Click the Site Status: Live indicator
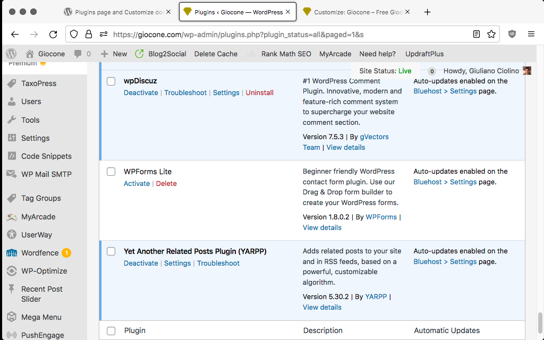This screenshot has height=340, width=544. pos(385,71)
